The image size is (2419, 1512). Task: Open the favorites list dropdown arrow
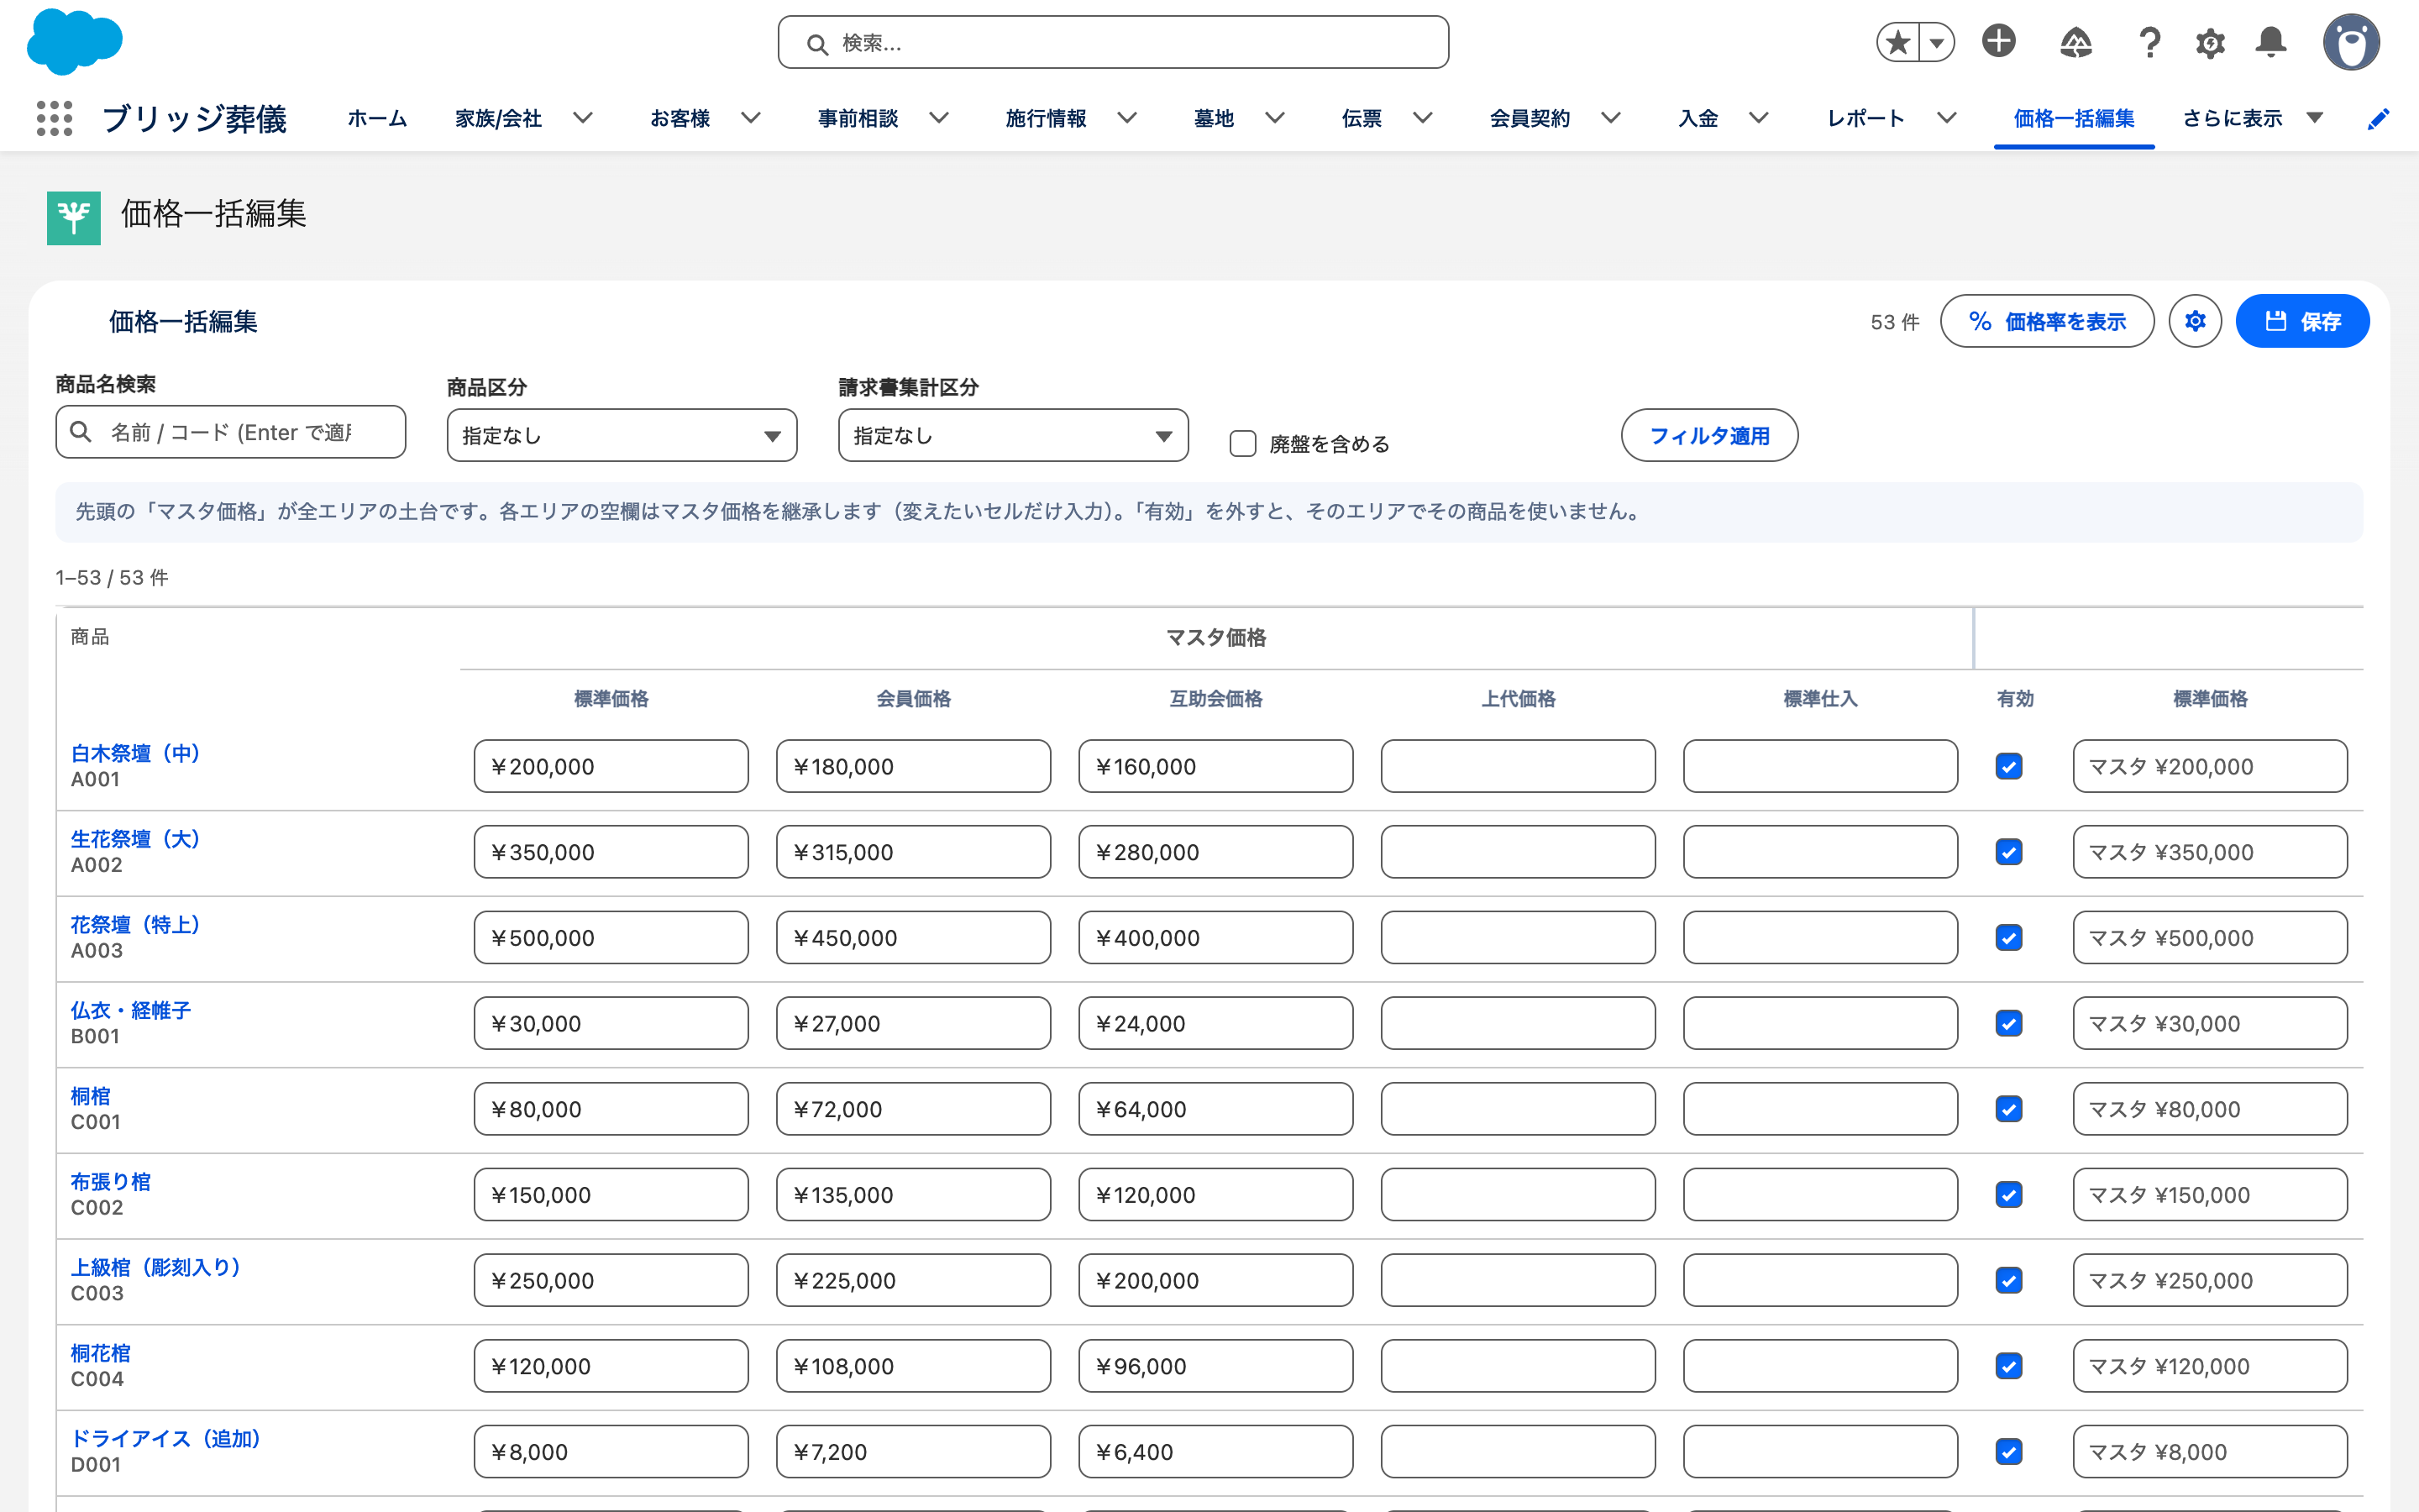point(1937,42)
